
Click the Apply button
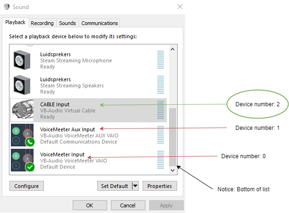(166, 205)
